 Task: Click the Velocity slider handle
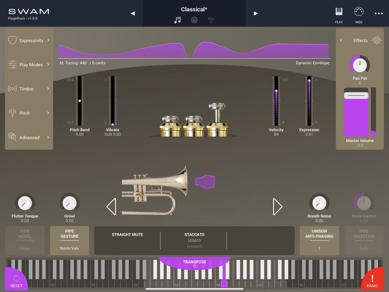[x=276, y=91]
